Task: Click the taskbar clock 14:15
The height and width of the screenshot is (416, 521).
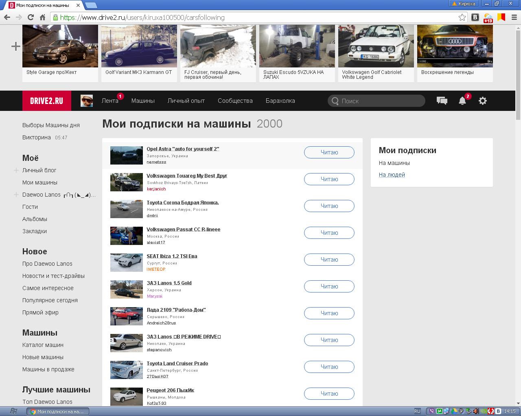Action: [510, 411]
